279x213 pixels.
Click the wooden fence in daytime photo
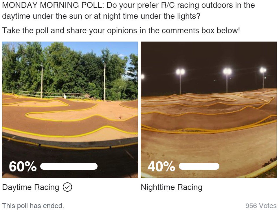pos(43,94)
